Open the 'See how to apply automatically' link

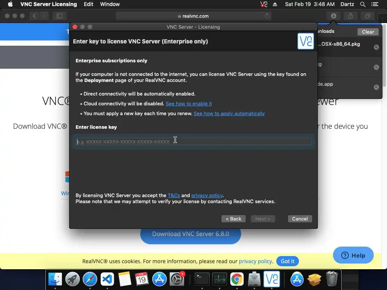[229, 113]
